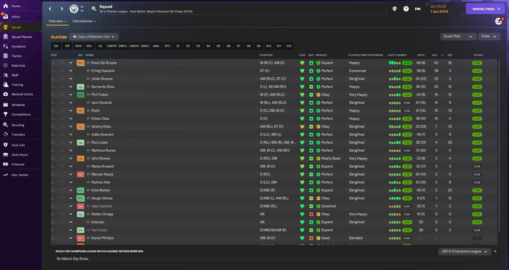This screenshot has height=270, width=509.
Task: Open the Tactics sidebar icon
Action: [x=6, y=56]
